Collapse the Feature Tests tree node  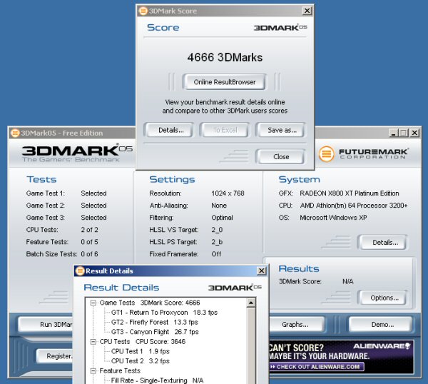pyautogui.click(x=93, y=371)
